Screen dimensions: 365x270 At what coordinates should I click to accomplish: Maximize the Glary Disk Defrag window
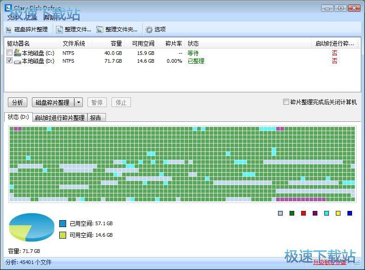pos(340,8)
